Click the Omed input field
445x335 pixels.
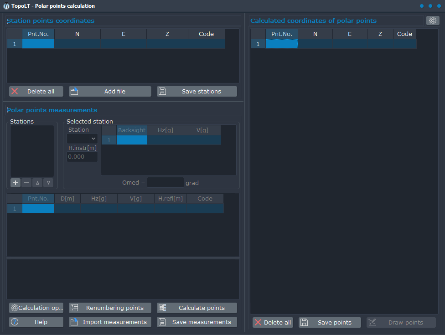click(165, 182)
